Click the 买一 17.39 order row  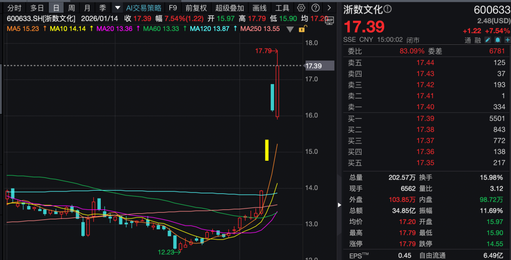click(427, 119)
